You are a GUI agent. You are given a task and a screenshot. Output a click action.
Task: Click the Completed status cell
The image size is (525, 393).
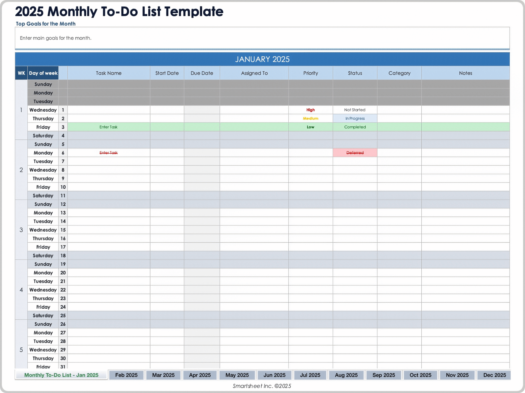(x=355, y=127)
